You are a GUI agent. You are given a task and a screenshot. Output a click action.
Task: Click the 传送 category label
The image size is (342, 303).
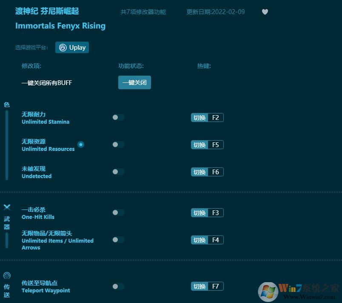pyautogui.click(x=7, y=291)
